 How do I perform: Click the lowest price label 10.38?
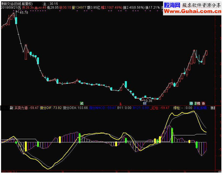point(148,101)
